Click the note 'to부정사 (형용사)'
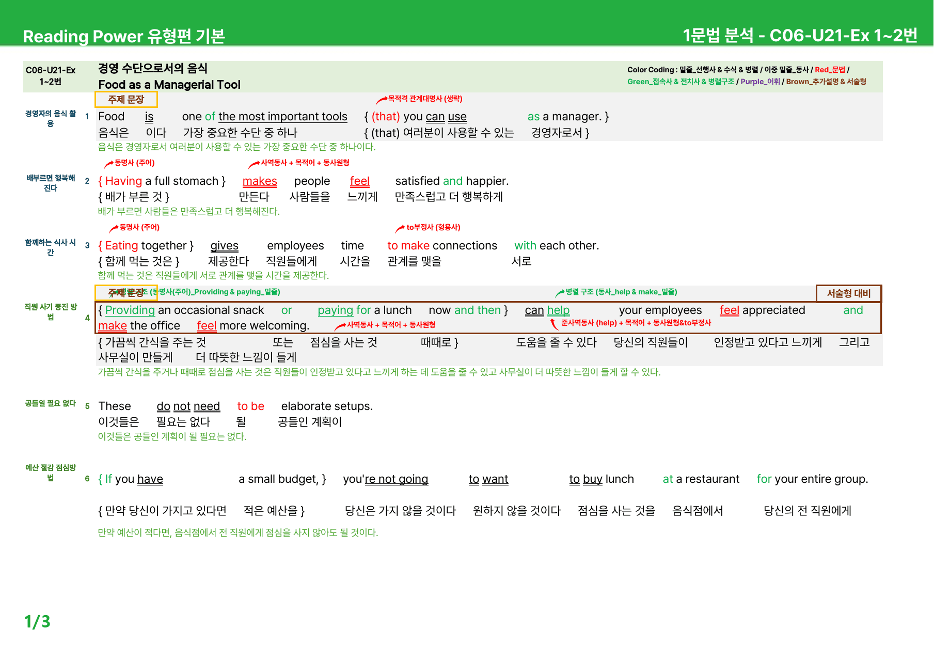 click(433, 227)
